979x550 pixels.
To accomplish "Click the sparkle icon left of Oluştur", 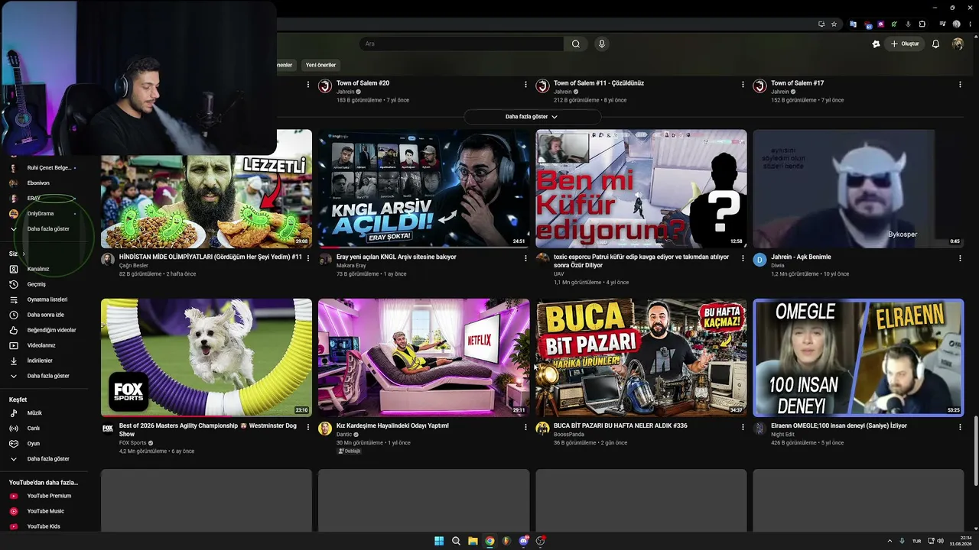I will (876, 44).
